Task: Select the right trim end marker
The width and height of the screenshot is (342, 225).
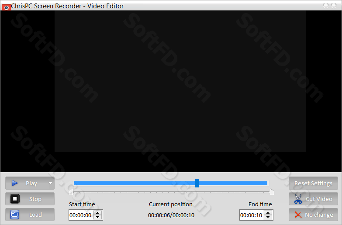Action: coord(272,192)
